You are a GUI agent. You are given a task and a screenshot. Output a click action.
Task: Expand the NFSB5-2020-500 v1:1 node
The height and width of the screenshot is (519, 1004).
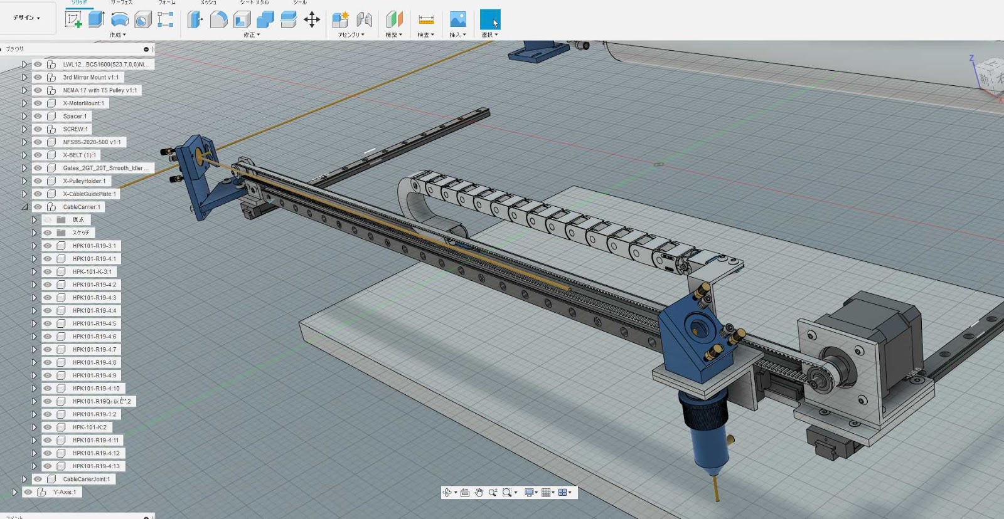24,142
